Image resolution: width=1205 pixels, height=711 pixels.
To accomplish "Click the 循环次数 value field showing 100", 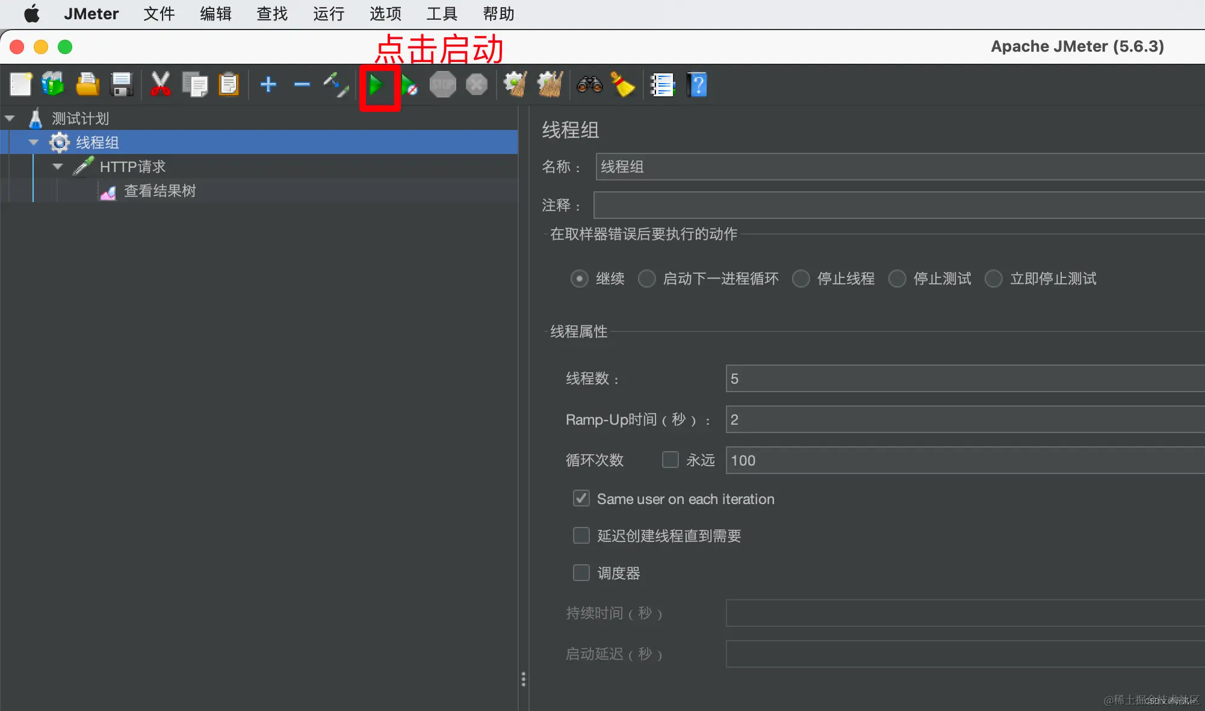I will click(x=965, y=460).
